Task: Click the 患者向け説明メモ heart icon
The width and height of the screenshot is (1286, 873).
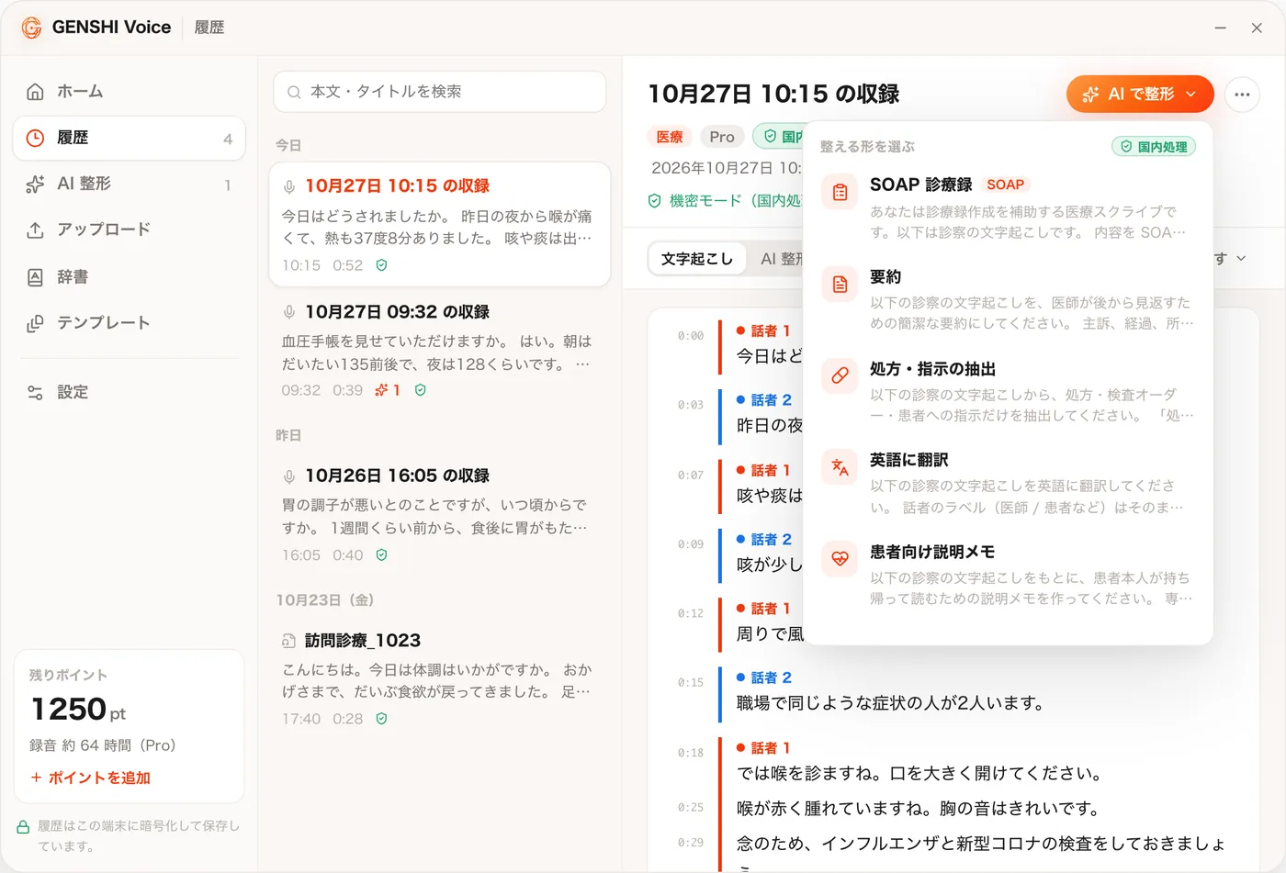Action: pyautogui.click(x=840, y=558)
